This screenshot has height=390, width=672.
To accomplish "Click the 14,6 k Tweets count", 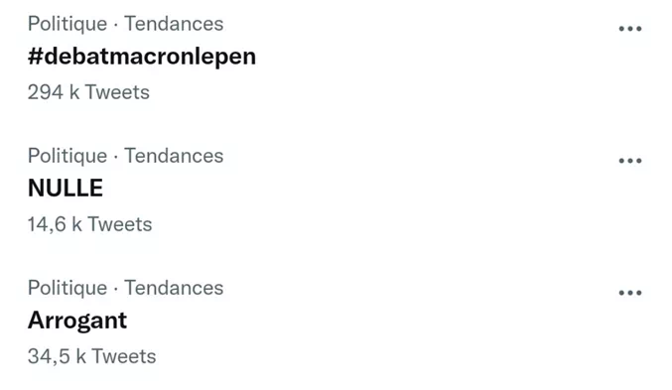I will [x=90, y=224].
